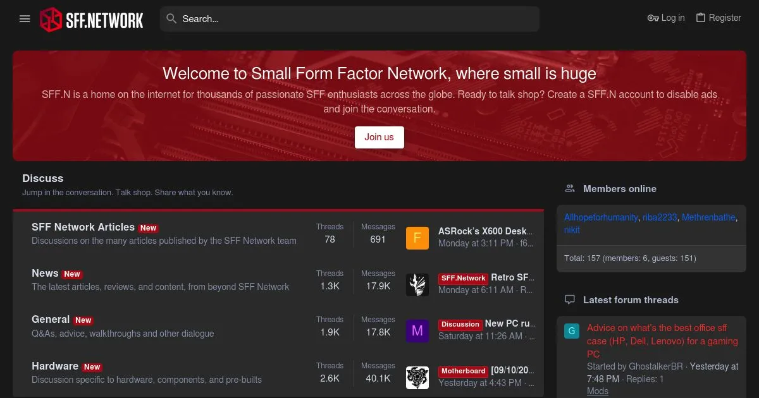Open the New PC ru... thread
The image size is (759, 398).
coord(510,323)
